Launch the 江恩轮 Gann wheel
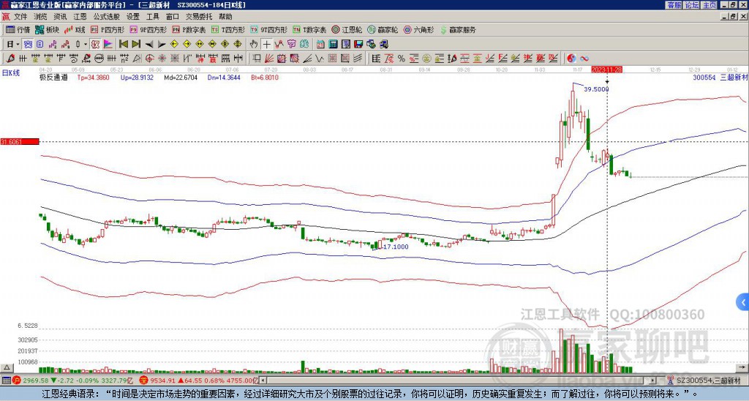The height and width of the screenshot is (401, 749). pos(347,29)
